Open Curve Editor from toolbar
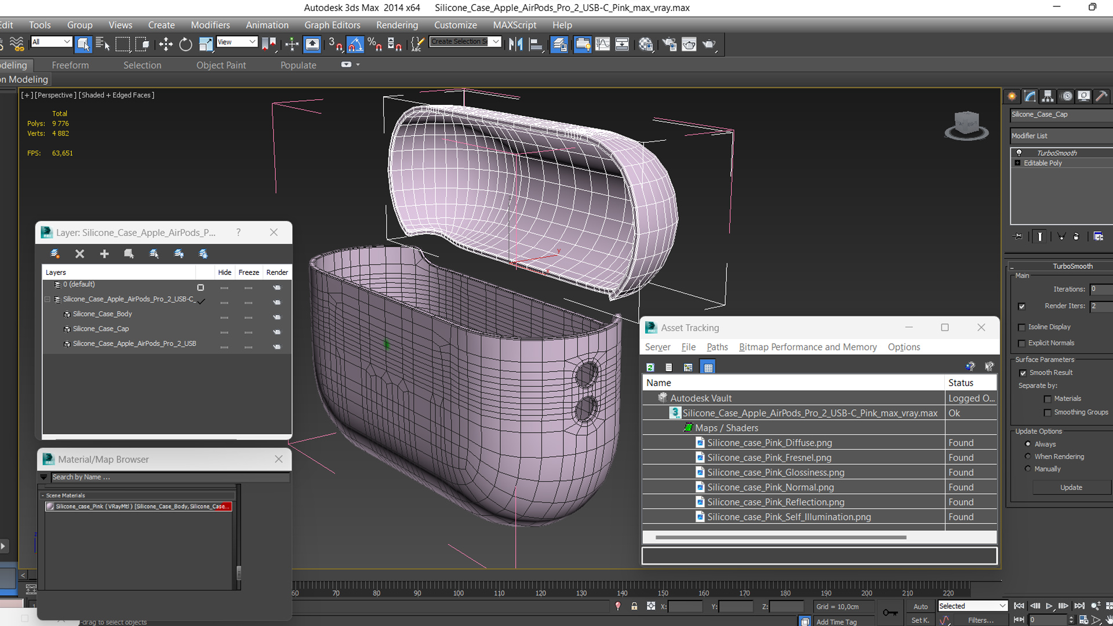1113x626 pixels. (602, 44)
